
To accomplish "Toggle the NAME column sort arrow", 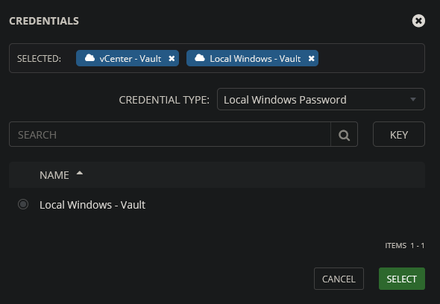I will [x=80, y=173].
